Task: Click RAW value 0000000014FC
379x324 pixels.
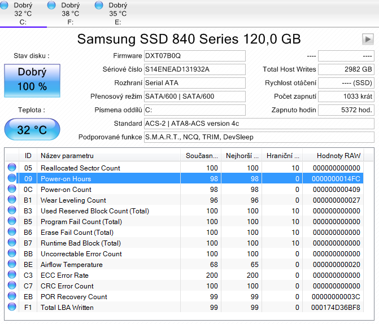Action: [336, 179]
